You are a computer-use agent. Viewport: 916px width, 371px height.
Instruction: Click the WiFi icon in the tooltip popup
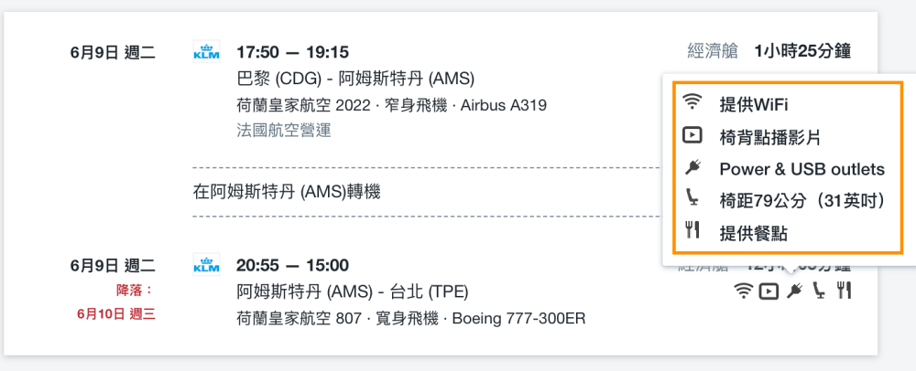692,102
